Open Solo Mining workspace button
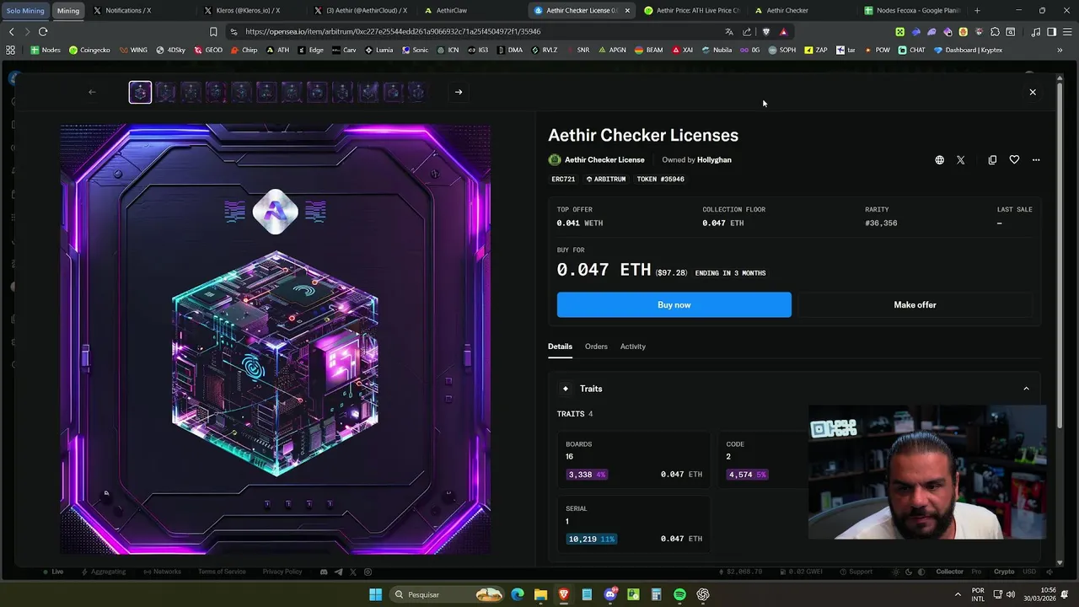Screen dimensions: 1079x607 click(x=25, y=10)
